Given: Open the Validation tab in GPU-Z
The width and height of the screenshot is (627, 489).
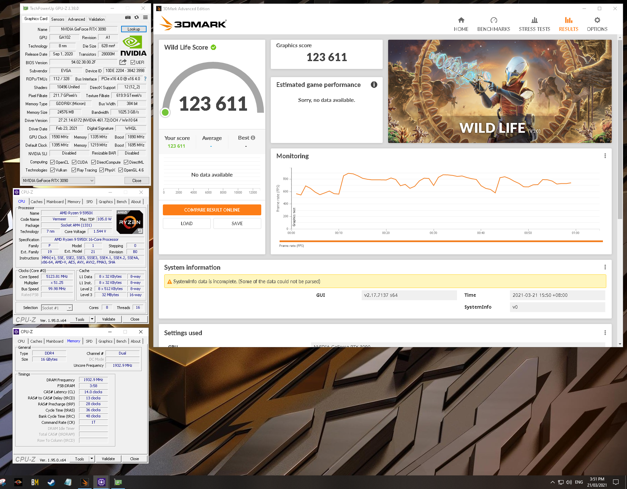Looking at the screenshot, I should click(x=97, y=19).
